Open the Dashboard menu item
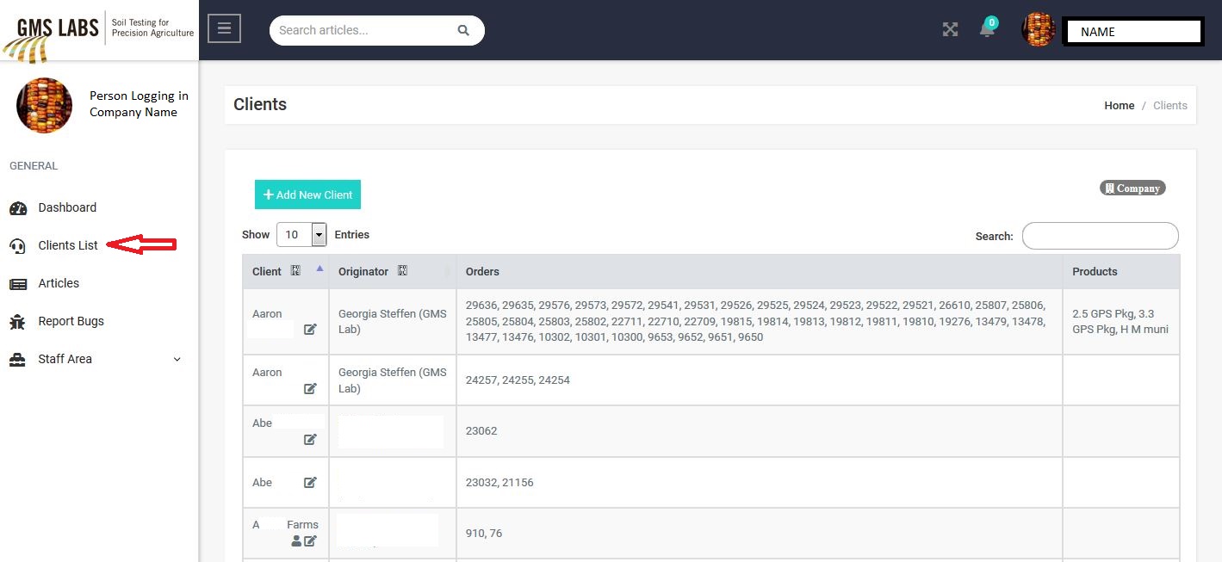The width and height of the screenshot is (1222, 562). coord(67,207)
